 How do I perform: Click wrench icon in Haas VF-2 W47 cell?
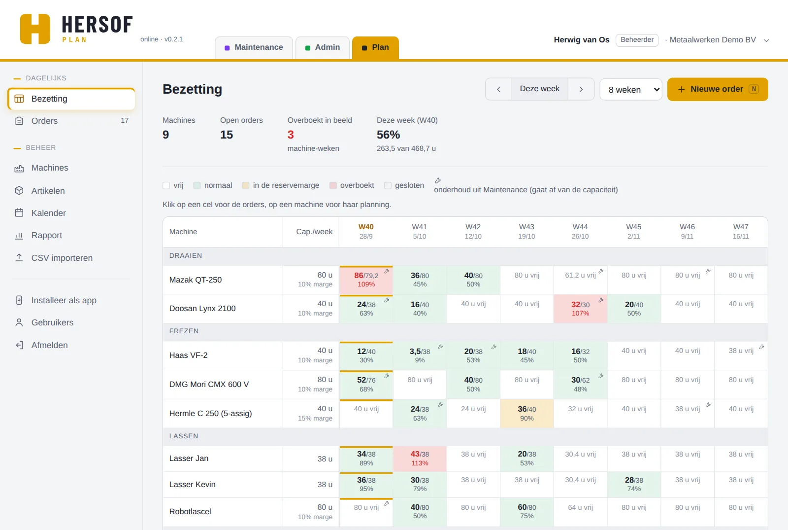762,347
